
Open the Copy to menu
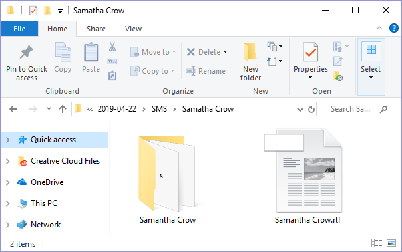pyautogui.click(x=152, y=71)
